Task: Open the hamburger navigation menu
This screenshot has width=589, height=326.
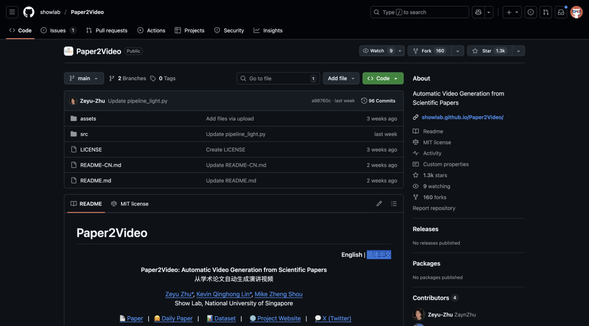Action: [x=12, y=12]
